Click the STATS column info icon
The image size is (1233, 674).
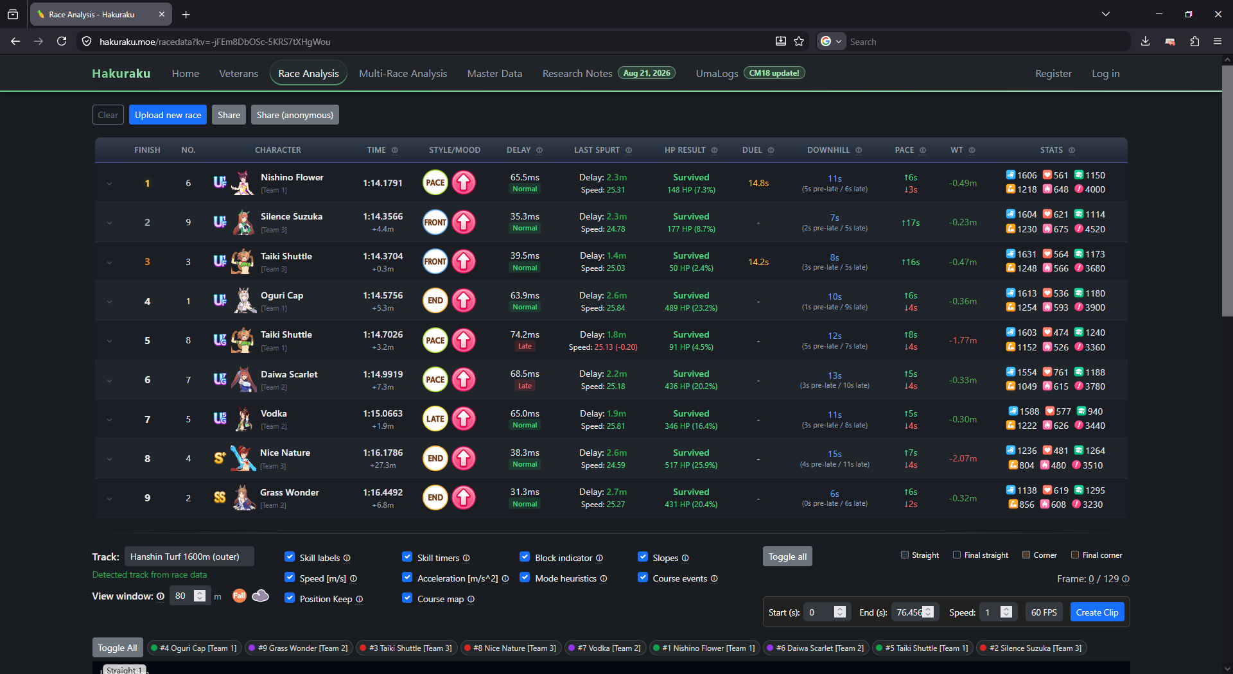pyautogui.click(x=1072, y=150)
